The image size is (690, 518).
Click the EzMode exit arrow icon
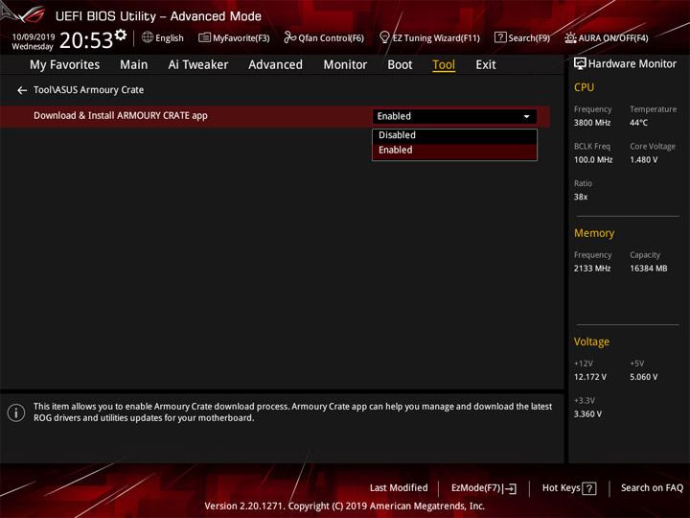pyautogui.click(x=510, y=488)
